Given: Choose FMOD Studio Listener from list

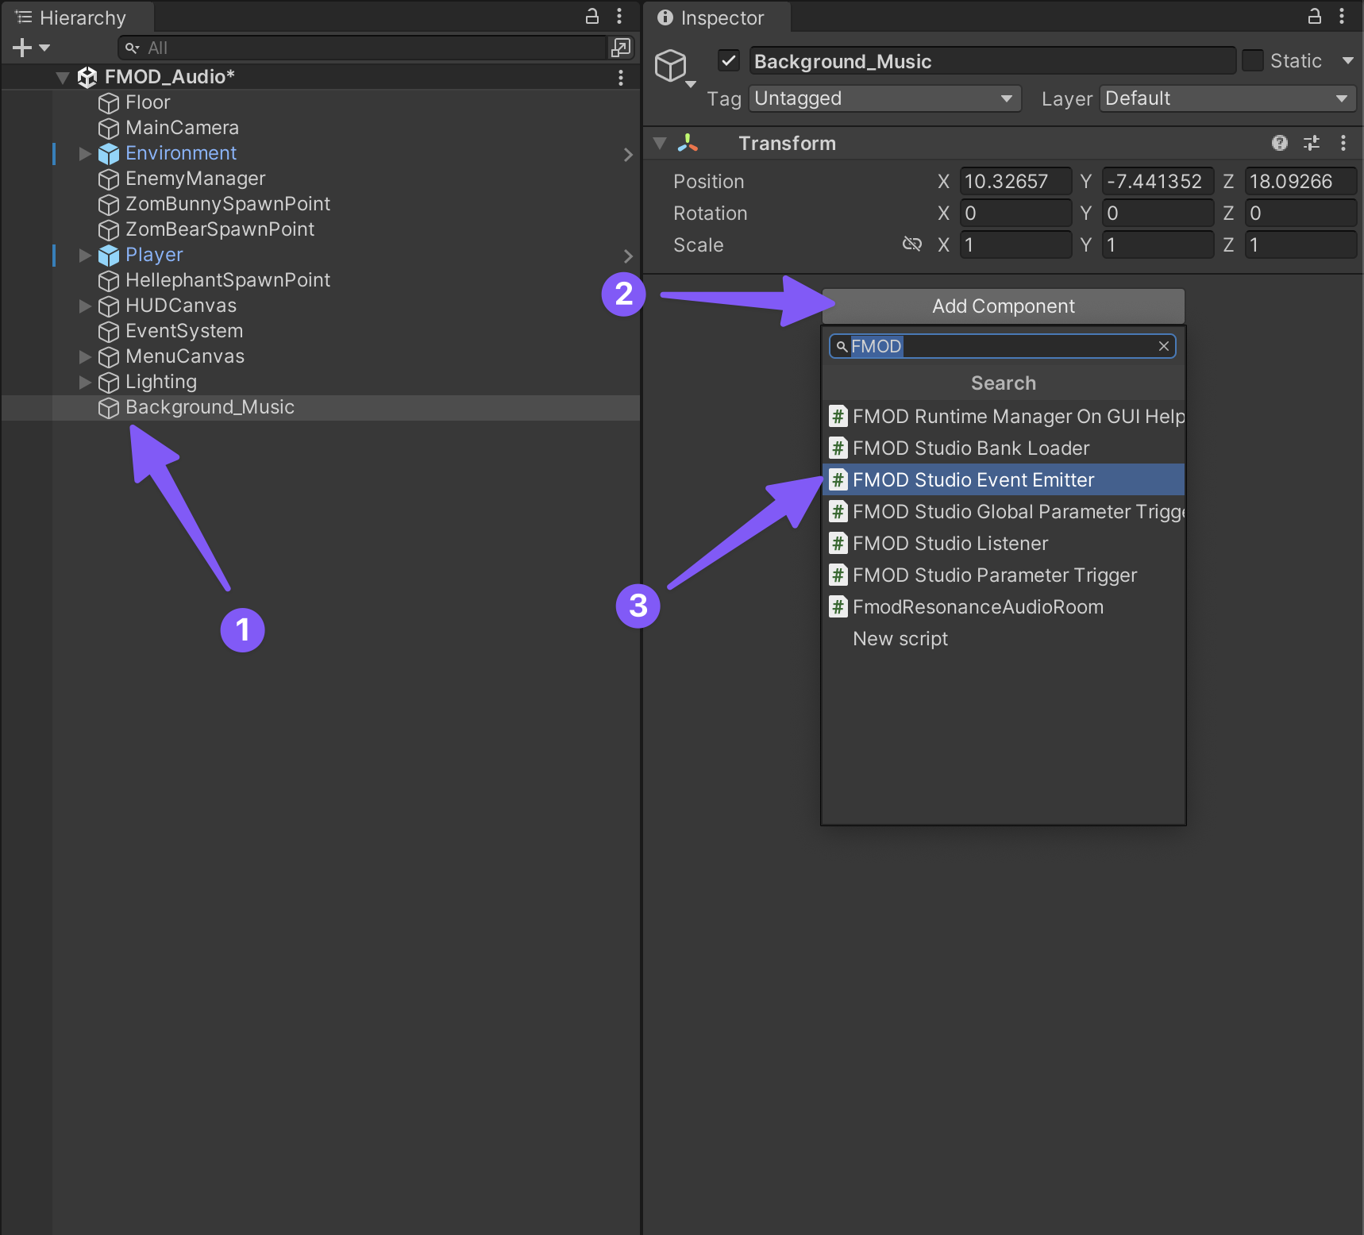Looking at the screenshot, I should pos(950,544).
